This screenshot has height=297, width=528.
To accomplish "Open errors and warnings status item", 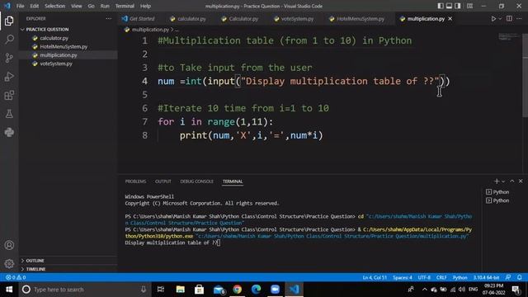I will (16, 277).
